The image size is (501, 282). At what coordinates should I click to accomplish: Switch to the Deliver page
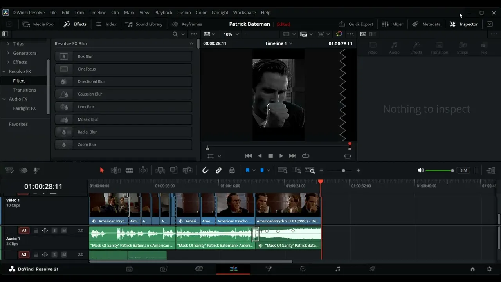(372, 269)
